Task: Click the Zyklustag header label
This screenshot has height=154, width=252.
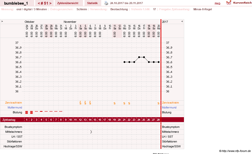Action: 9,120
